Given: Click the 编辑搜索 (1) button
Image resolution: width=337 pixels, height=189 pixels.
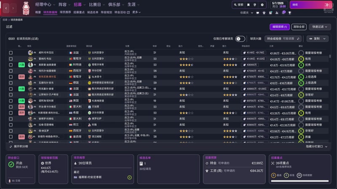Looking at the screenshot, I should [280, 27].
